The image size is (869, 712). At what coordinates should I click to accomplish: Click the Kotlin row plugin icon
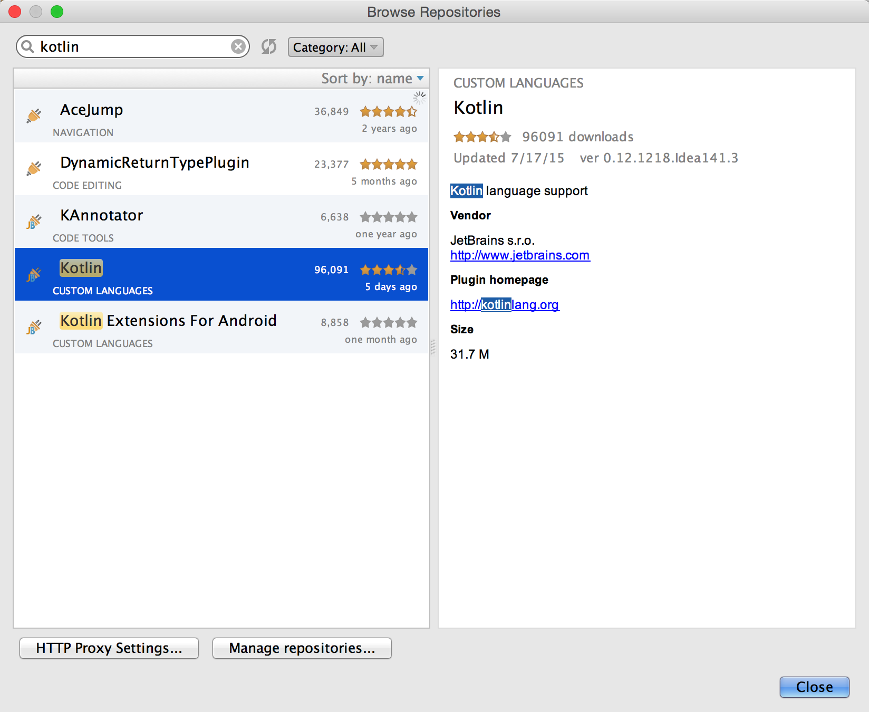click(x=34, y=274)
